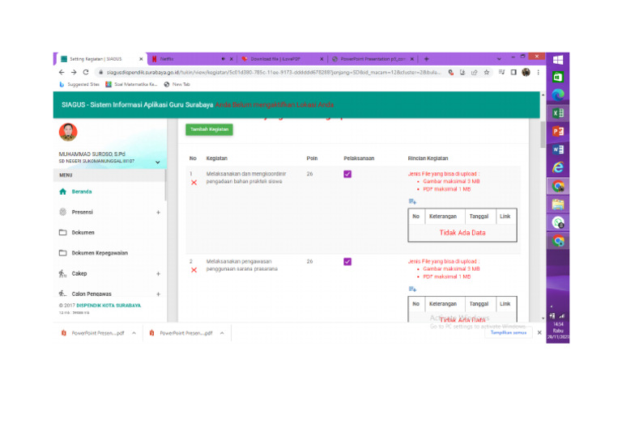622x439 pixels.
Task: Delete kegiatan row 2 with red X
Action: (194, 270)
